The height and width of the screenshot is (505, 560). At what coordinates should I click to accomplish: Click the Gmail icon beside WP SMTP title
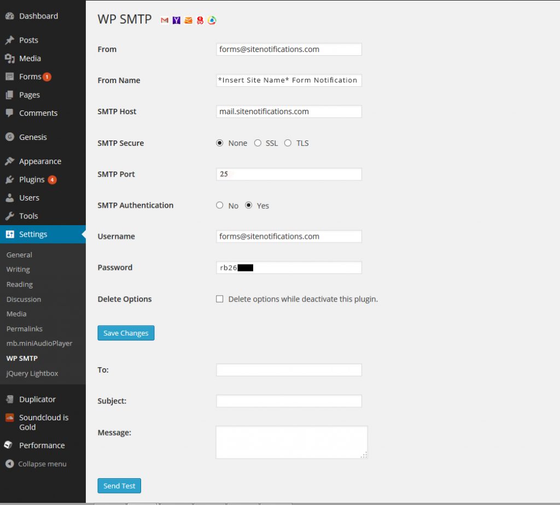coord(165,20)
